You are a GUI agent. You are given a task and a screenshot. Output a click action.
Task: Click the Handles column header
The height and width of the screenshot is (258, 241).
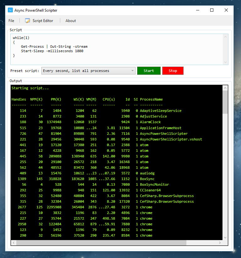tap(19, 99)
